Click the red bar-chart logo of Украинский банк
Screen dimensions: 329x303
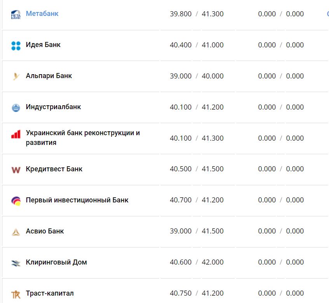[16, 135]
